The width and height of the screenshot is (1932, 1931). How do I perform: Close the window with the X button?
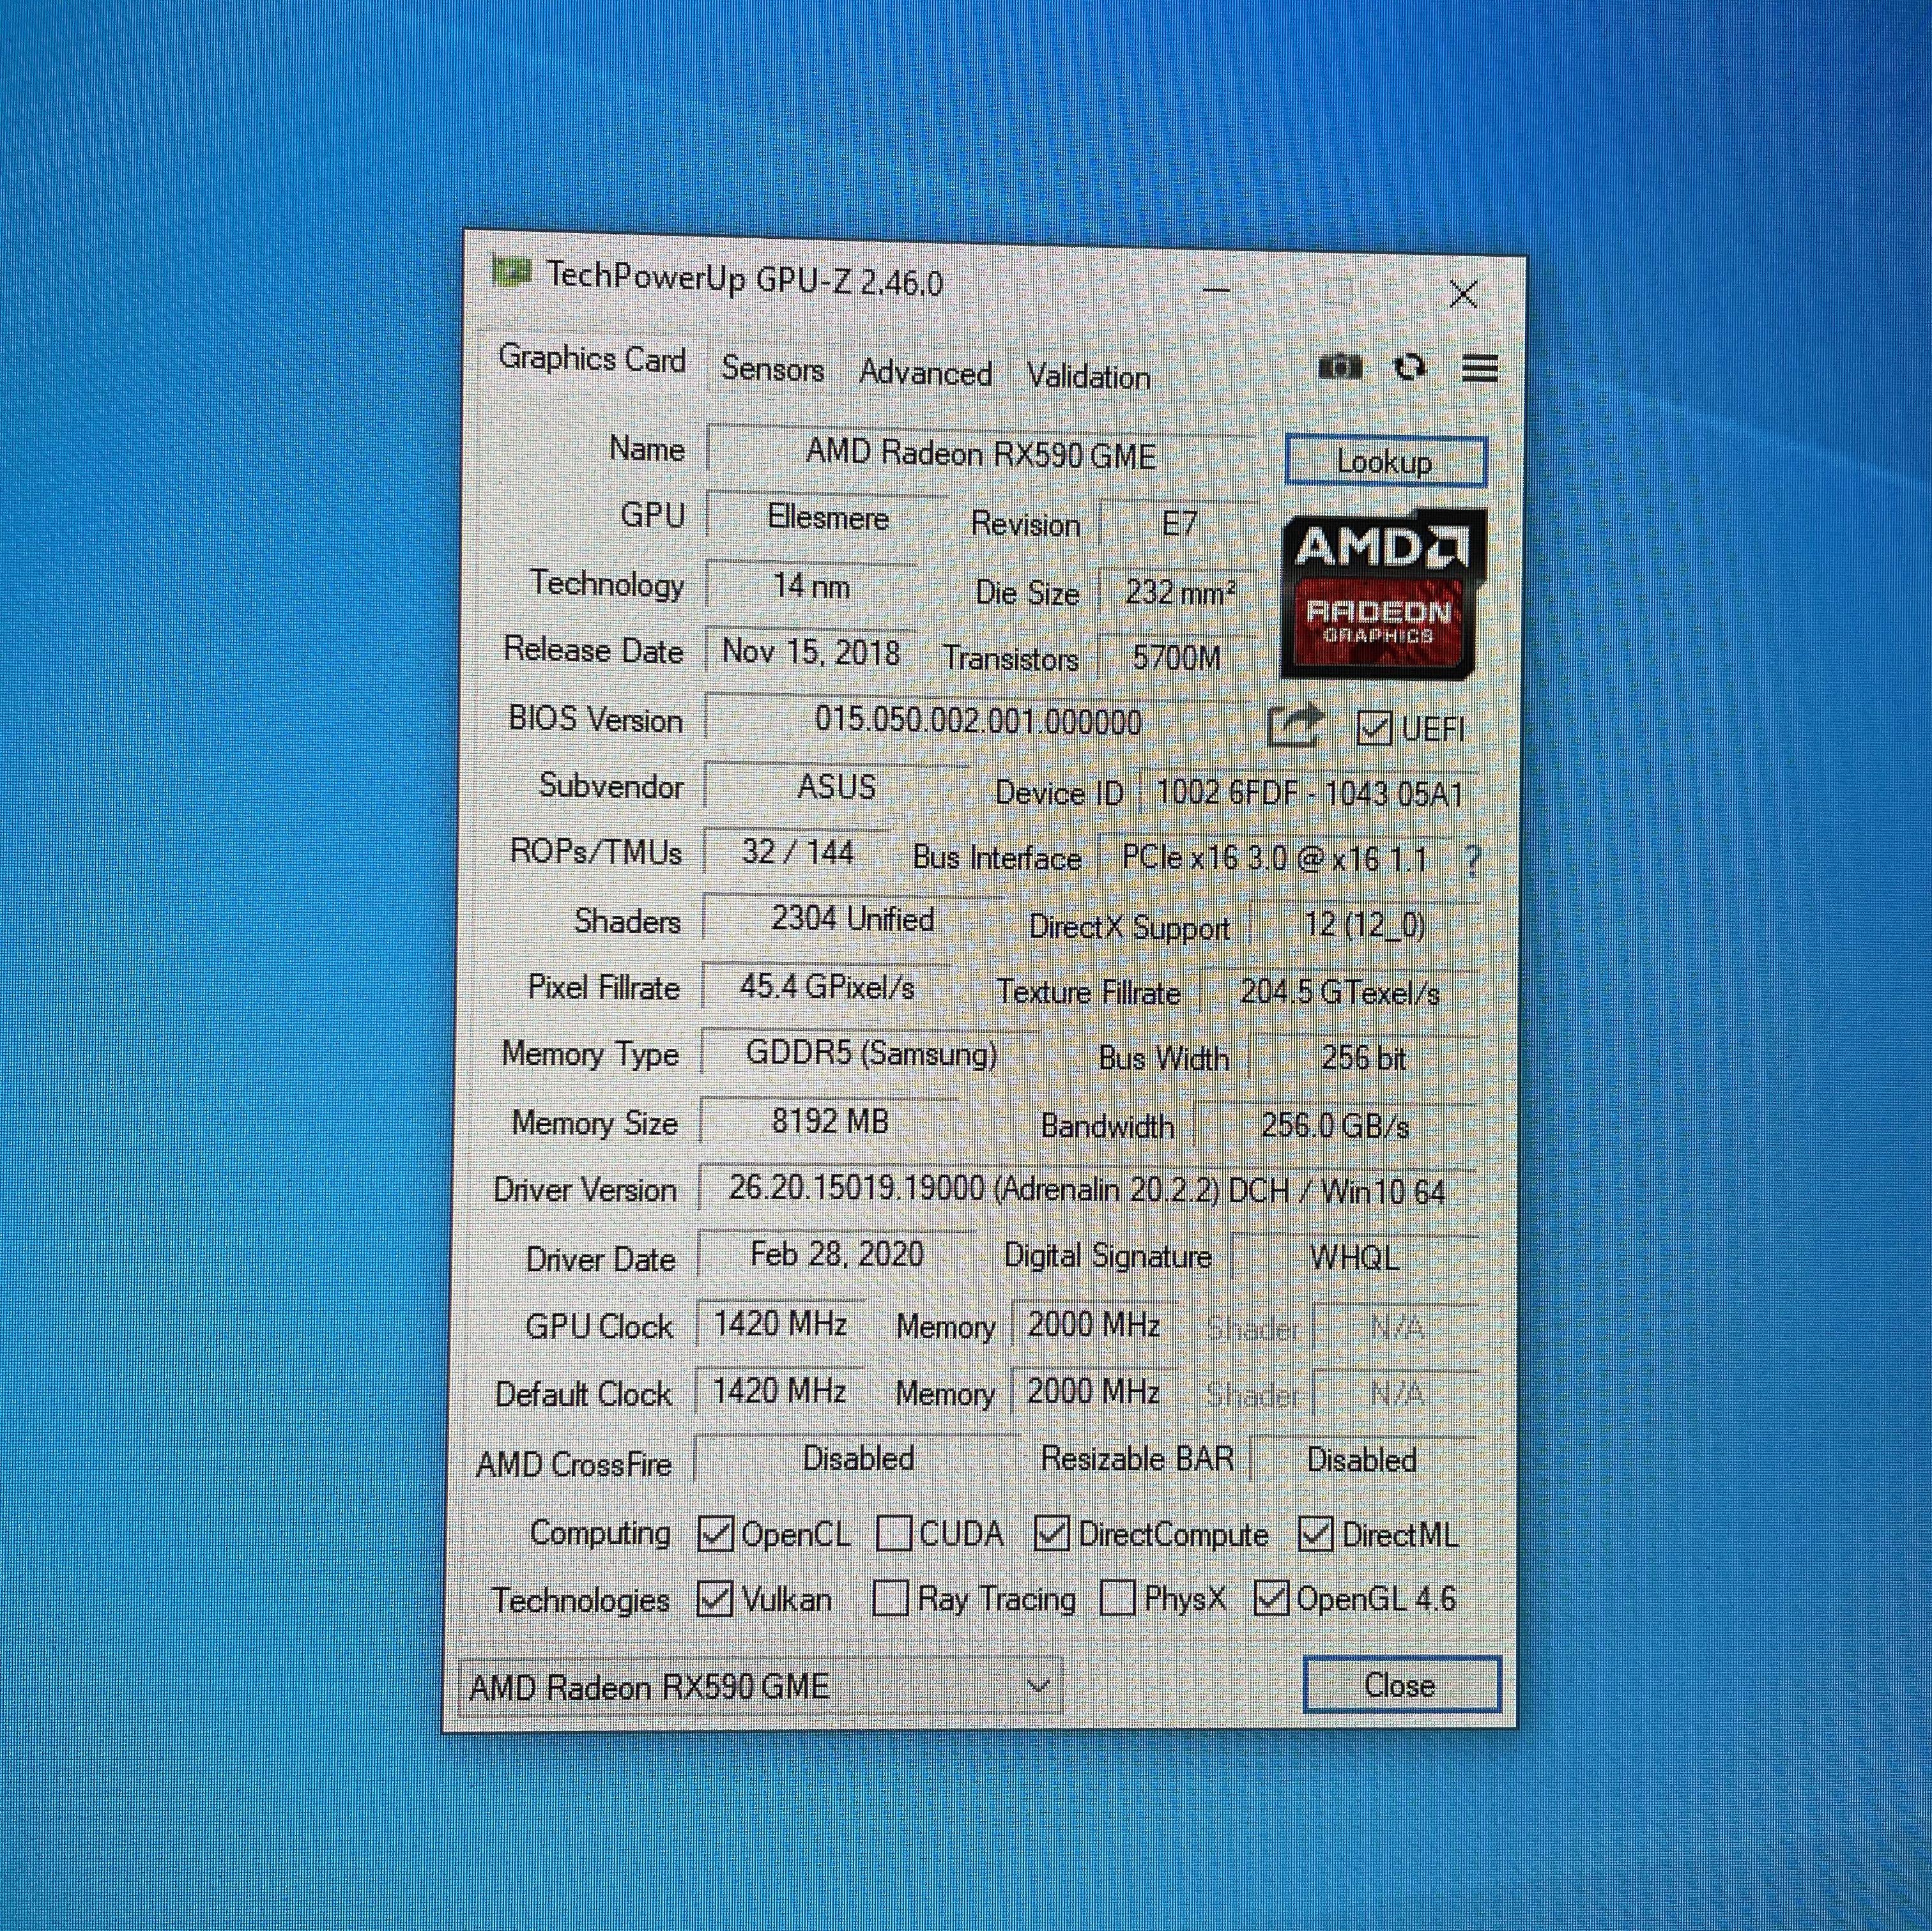1463,294
